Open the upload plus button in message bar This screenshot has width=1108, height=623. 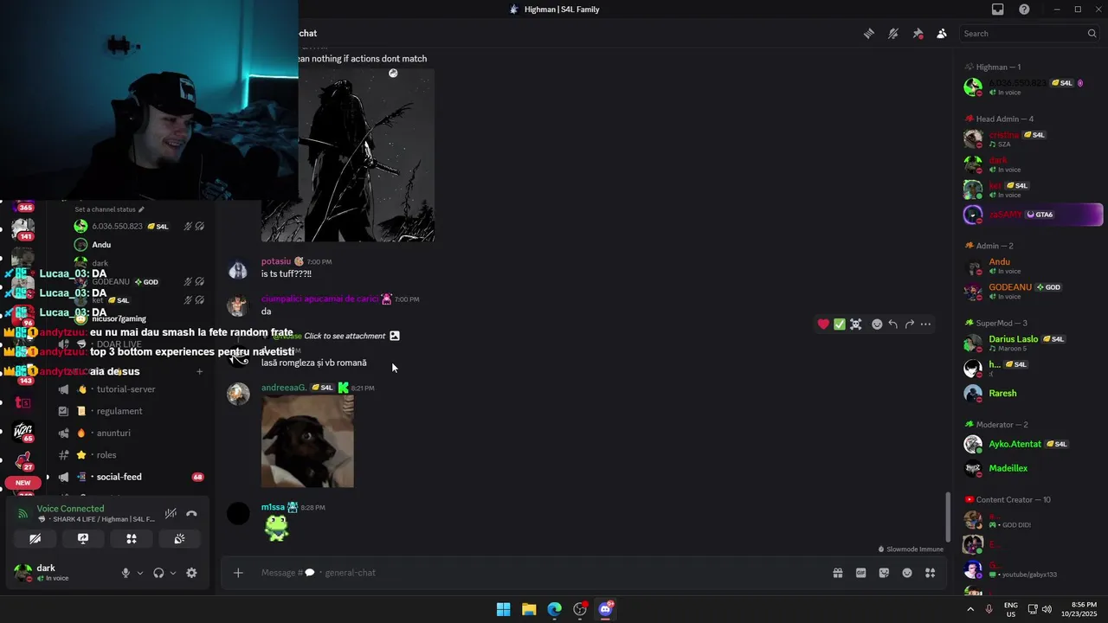point(238,573)
